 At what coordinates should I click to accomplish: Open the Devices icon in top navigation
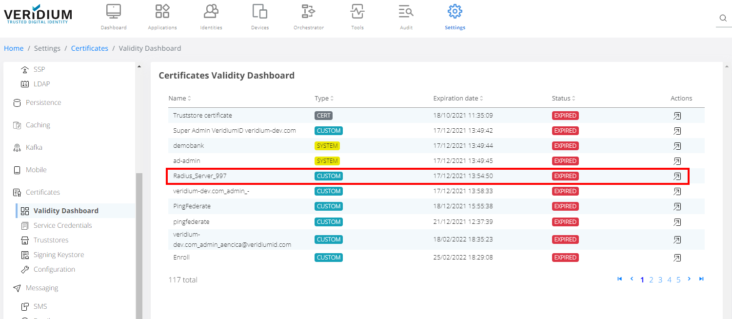point(260,11)
